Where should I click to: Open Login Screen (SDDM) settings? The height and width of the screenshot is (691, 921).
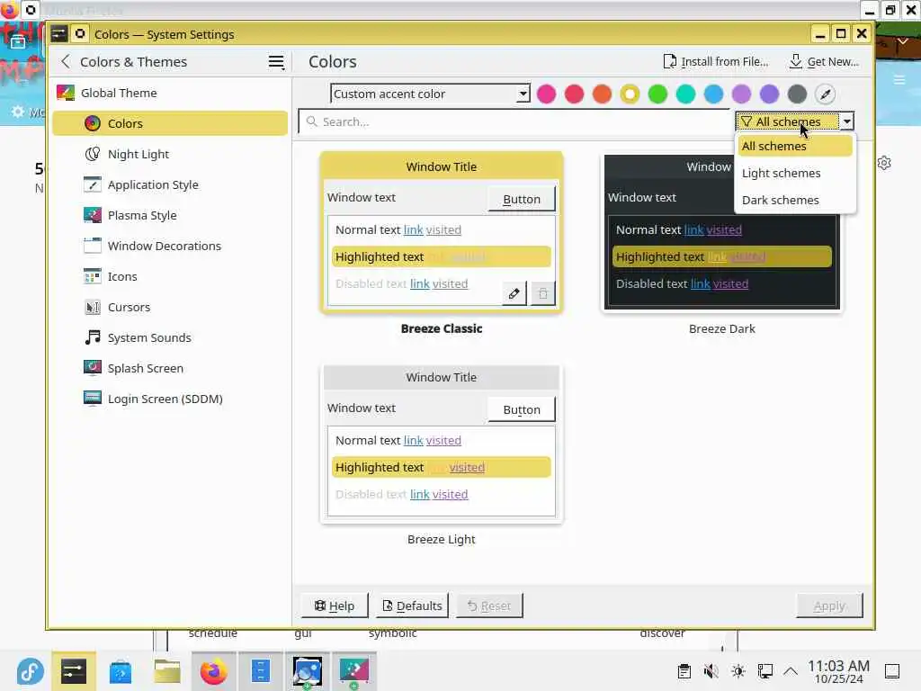[x=170, y=399]
